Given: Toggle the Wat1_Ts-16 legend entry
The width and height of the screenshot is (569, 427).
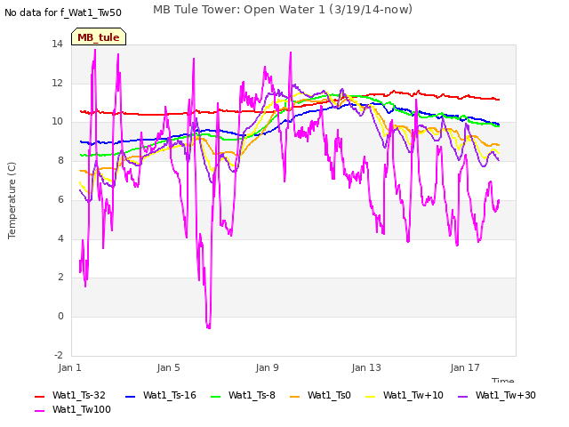Looking at the screenshot, I should pos(160,395).
